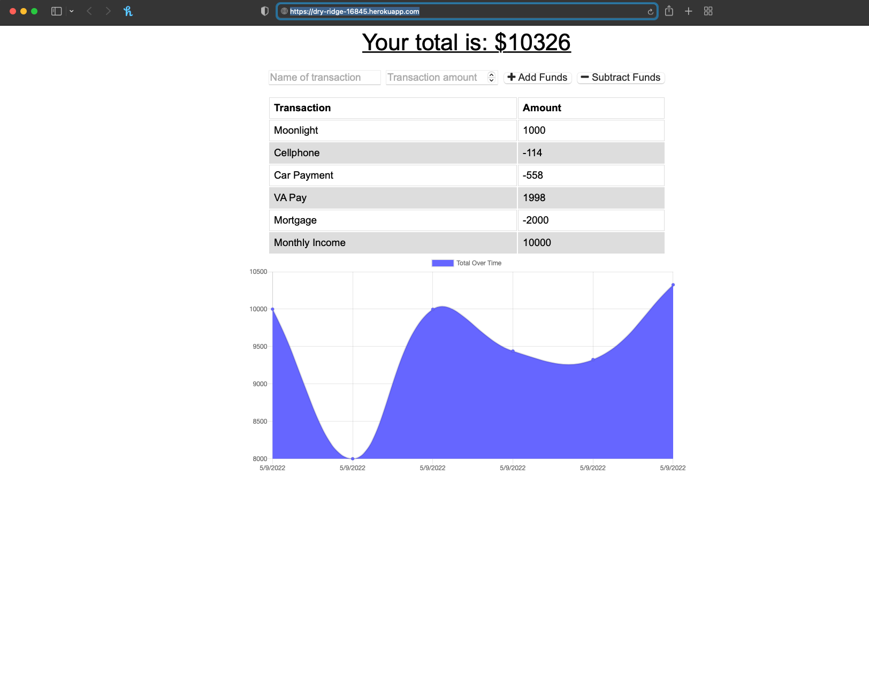Open a new browser tab
This screenshot has width=869, height=682.
689,11
